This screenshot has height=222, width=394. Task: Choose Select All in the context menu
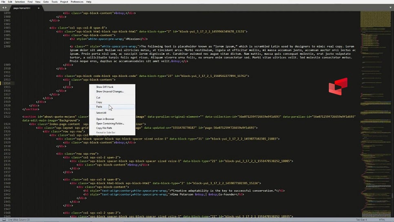[x=101, y=113]
